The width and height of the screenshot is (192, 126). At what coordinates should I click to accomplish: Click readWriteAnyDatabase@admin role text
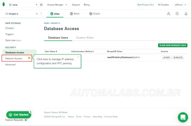coord(123,57)
